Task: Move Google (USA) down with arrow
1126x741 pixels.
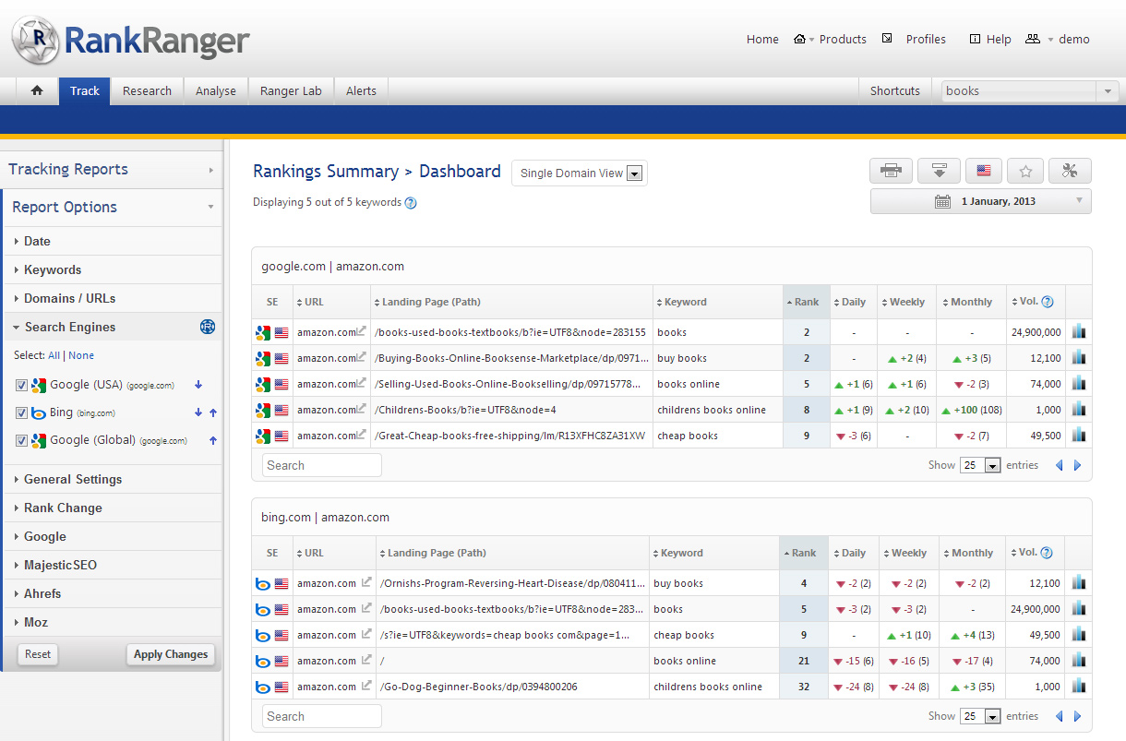Action: click(198, 385)
